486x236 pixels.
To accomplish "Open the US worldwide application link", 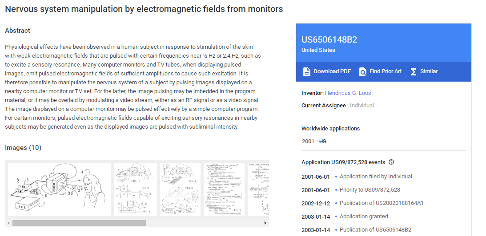I will tap(323, 142).
